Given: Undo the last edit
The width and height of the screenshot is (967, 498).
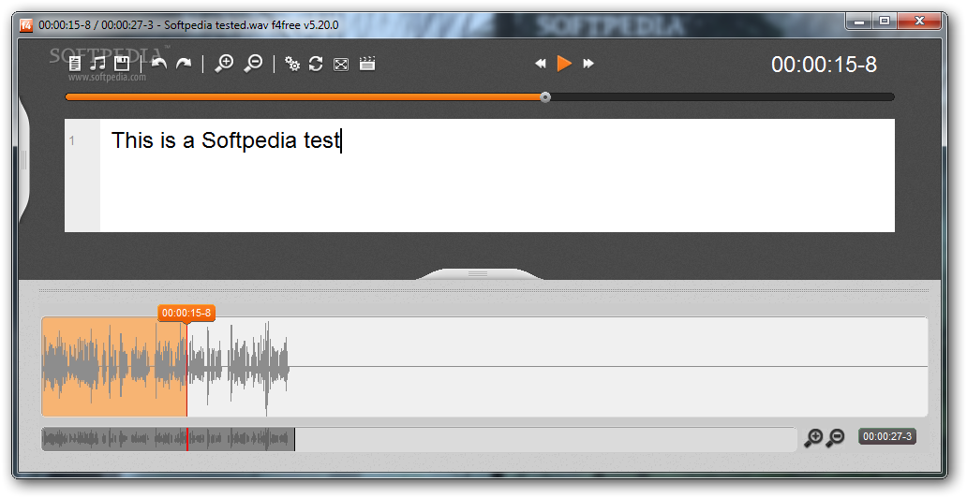Looking at the screenshot, I should pyautogui.click(x=159, y=64).
